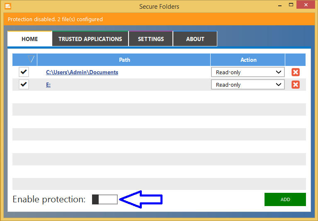Toggle the Enable protection switch
318x221 pixels.
tap(104, 199)
